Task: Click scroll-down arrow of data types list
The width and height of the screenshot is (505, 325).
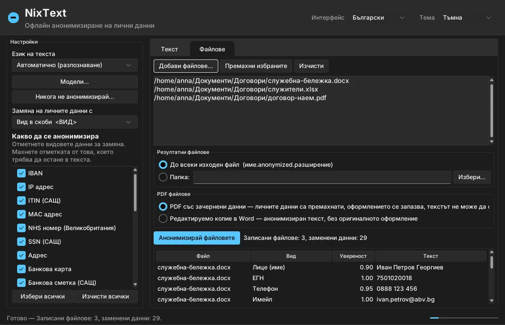Action: [x=135, y=284]
